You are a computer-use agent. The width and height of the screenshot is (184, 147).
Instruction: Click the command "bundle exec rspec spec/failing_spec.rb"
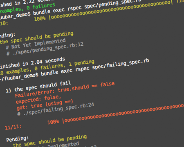[x=95, y=67]
